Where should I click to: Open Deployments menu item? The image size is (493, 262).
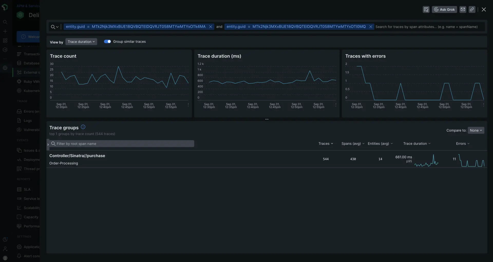[28, 160]
